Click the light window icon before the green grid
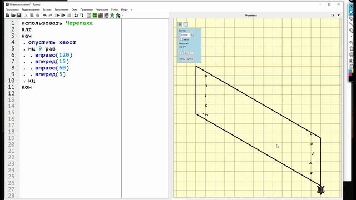 coord(89,16)
